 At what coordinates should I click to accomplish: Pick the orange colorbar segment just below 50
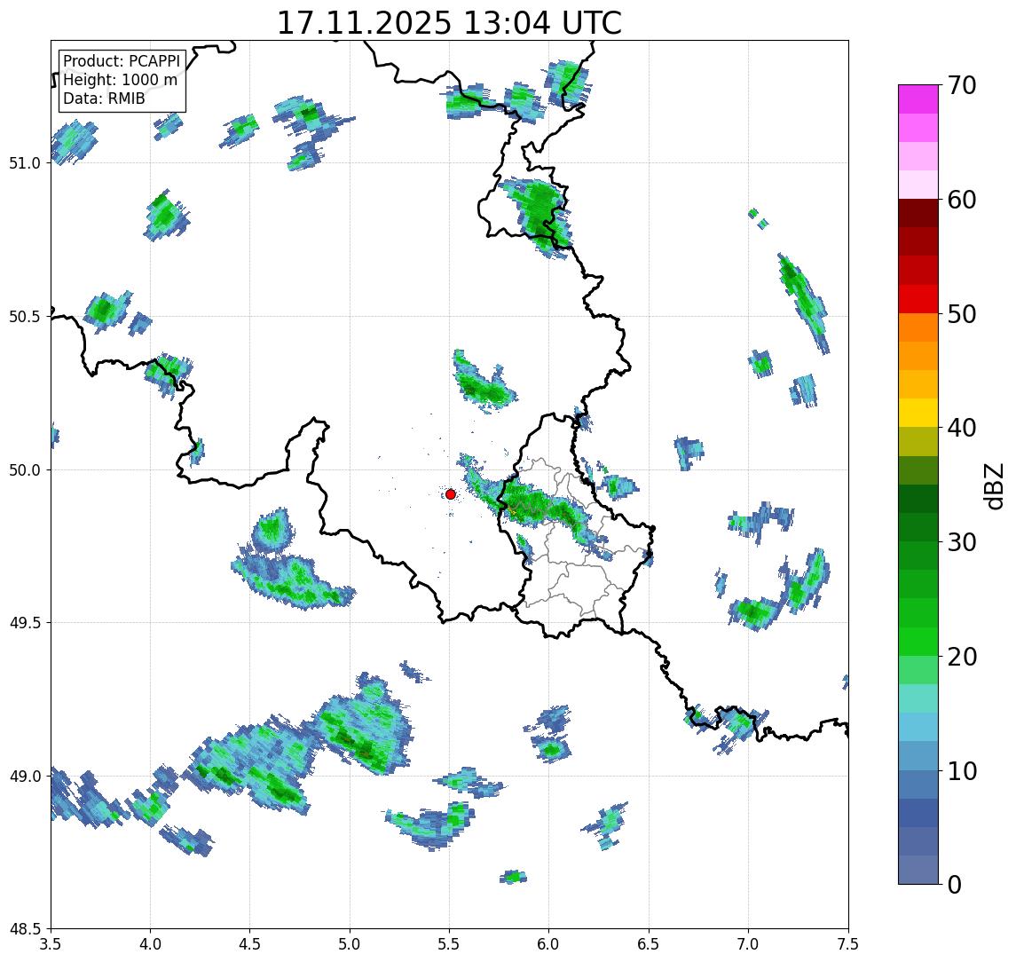point(918,327)
